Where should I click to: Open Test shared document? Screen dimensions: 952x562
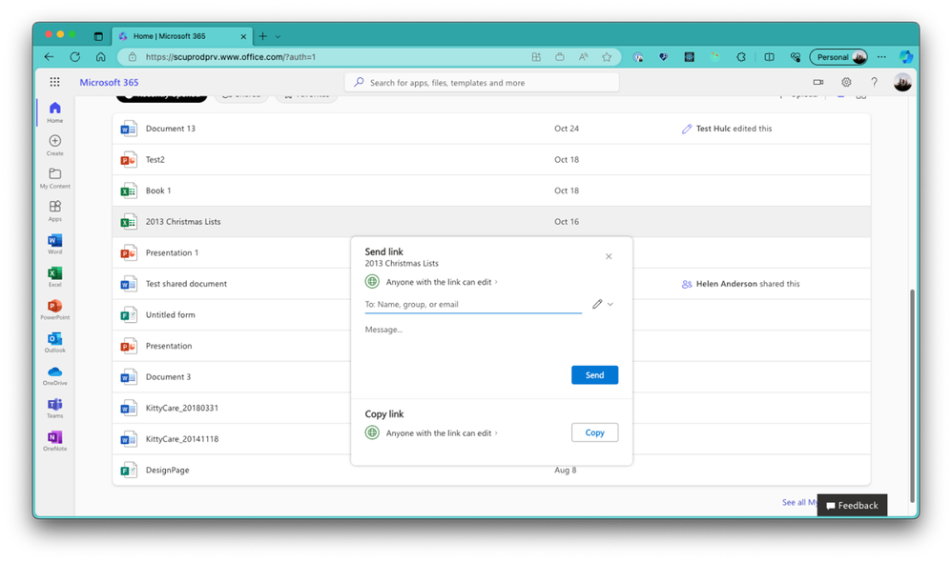pyautogui.click(x=186, y=284)
